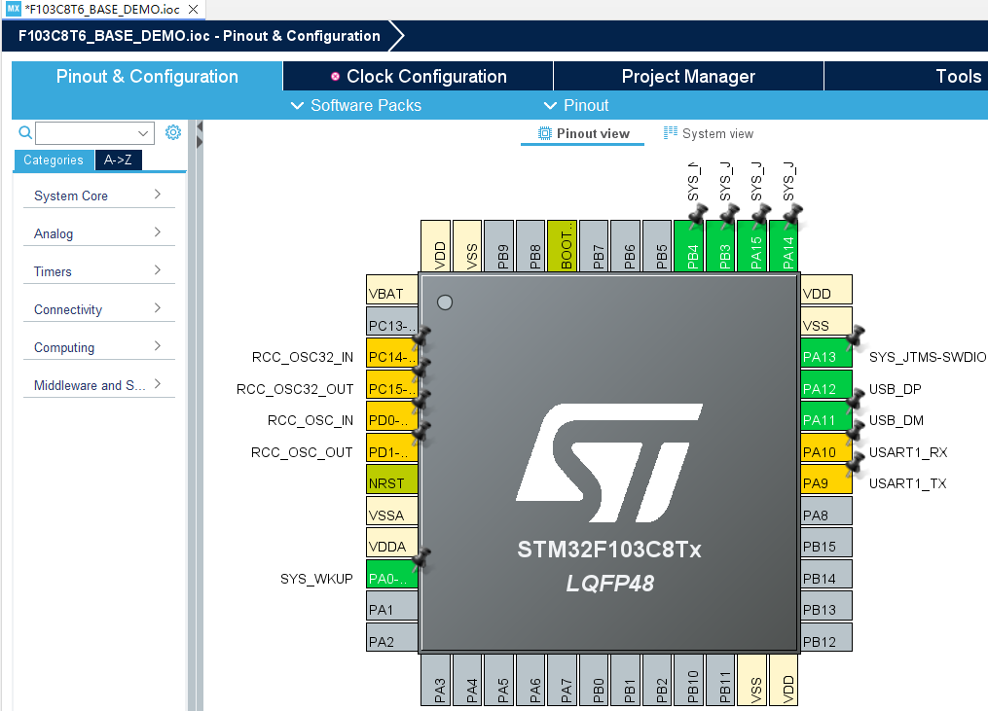
Task: Select the green PA14 pin
Action: (784, 246)
